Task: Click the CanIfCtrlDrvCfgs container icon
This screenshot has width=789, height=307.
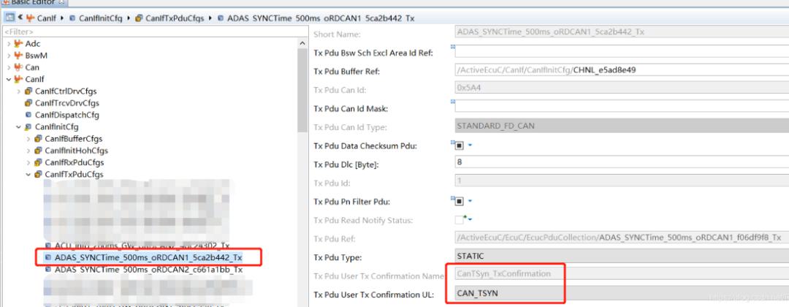Action: tap(28, 91)
